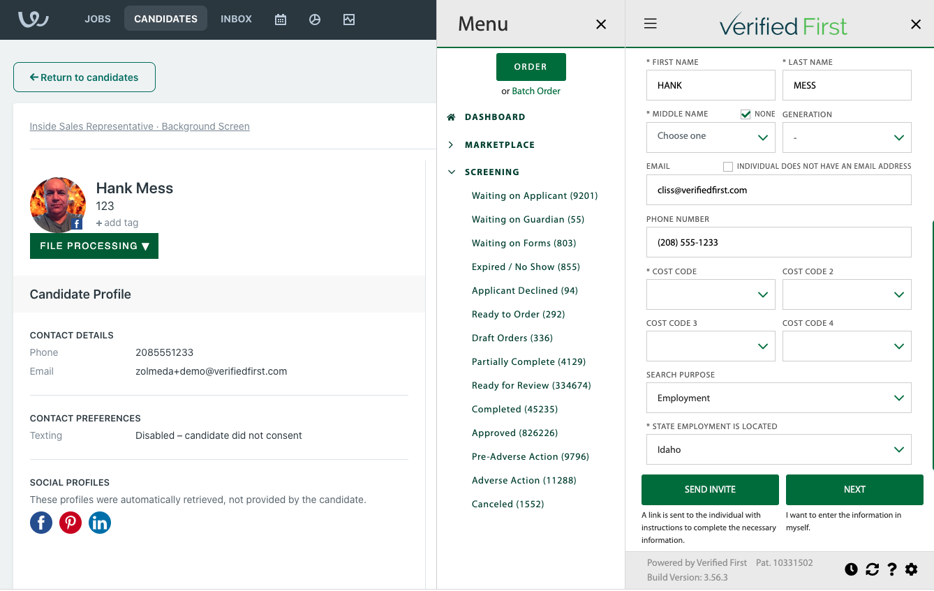
Task: Switch to the INBOX tab
Action: (236, 19)
